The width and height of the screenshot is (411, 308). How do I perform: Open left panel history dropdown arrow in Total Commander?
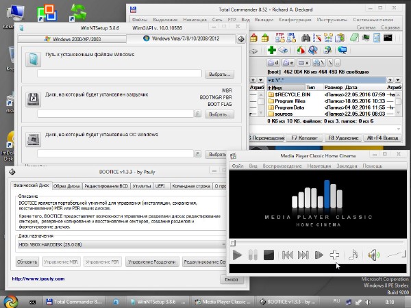tap(260, 80)
